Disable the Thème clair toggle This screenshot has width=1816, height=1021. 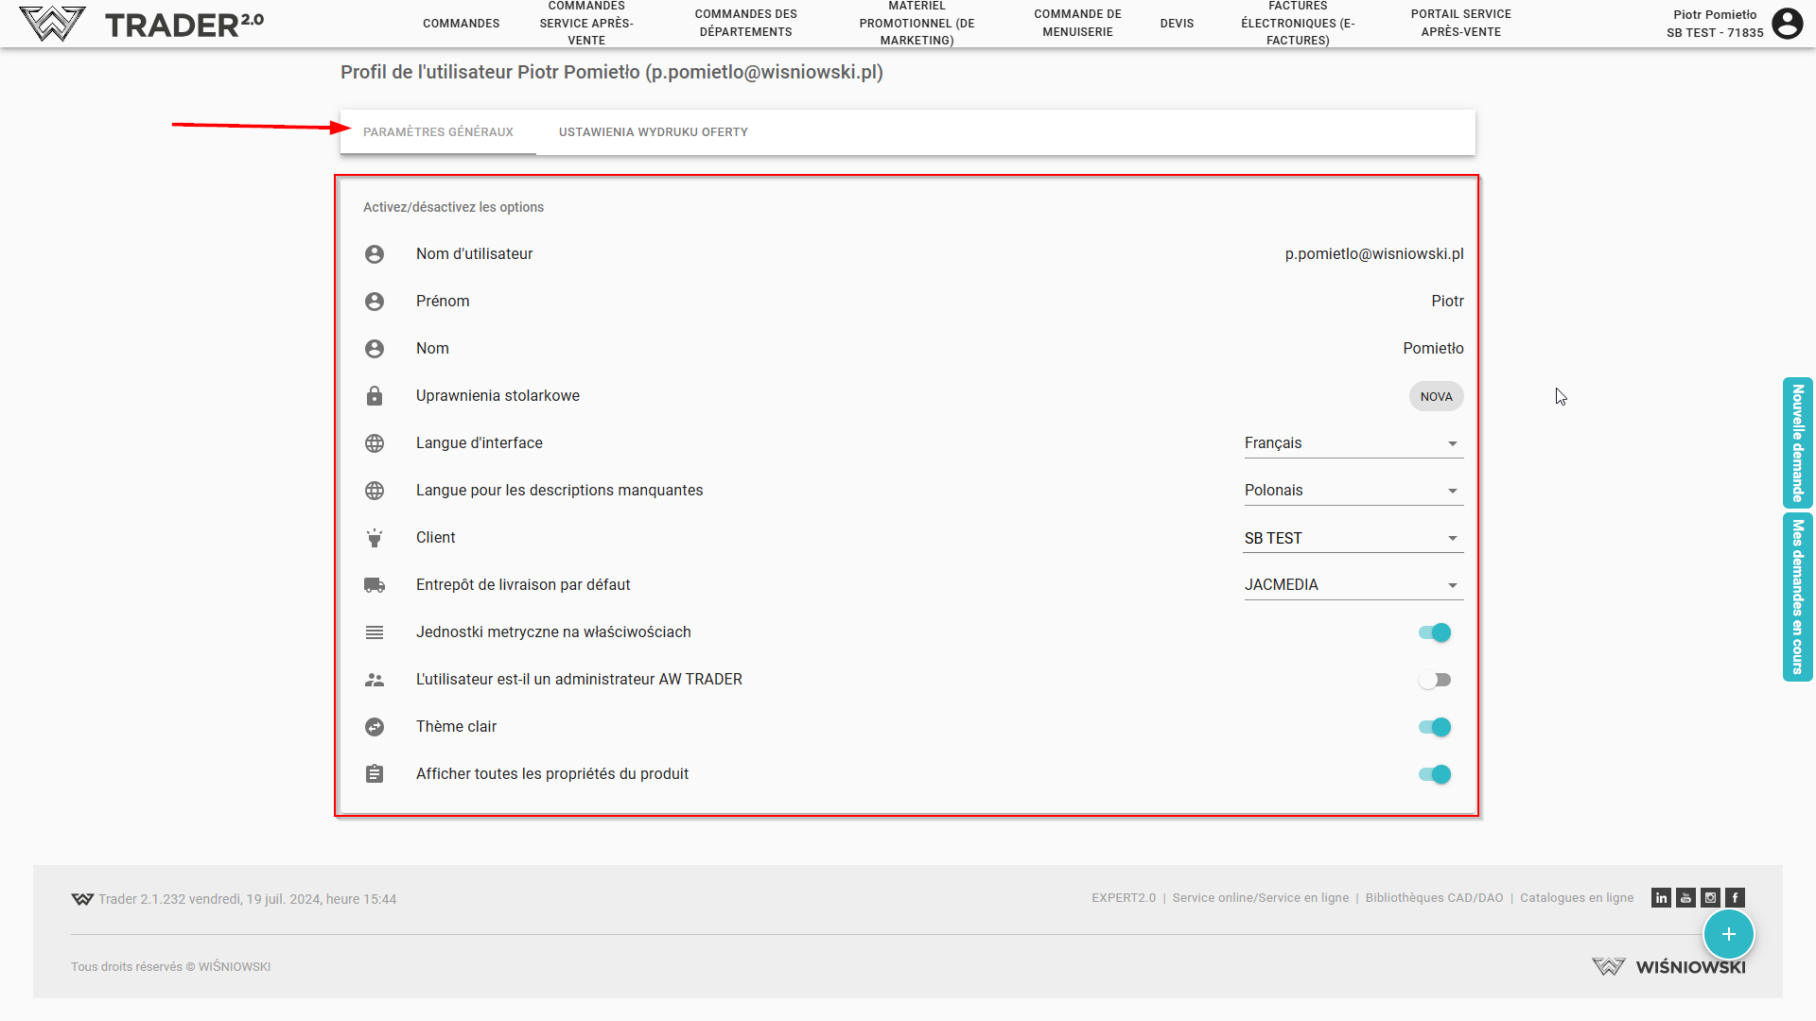(1435, 727)
